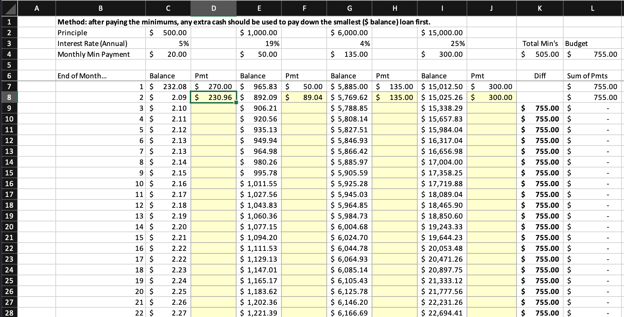624x317 pixels.
Task: Select column E header
Action: coord(259,8)
